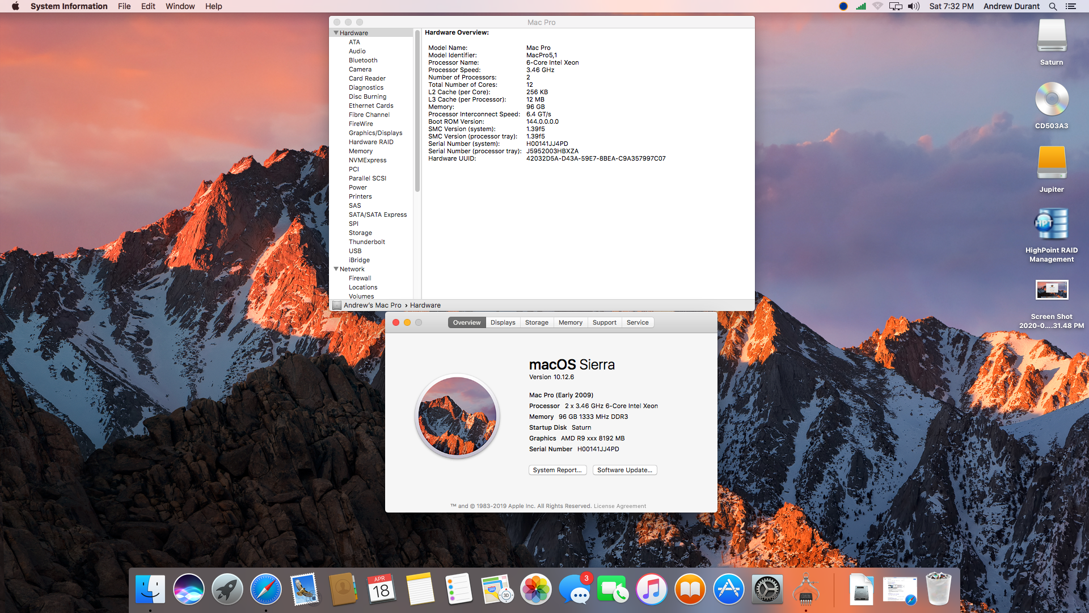
Task: Switch to Support tab in About window
Action: pos(604,322)
